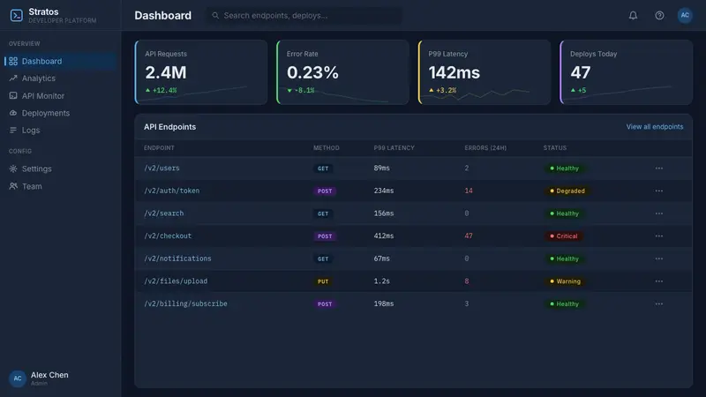Click the Degraded status badge

click(x=567, y=191)
